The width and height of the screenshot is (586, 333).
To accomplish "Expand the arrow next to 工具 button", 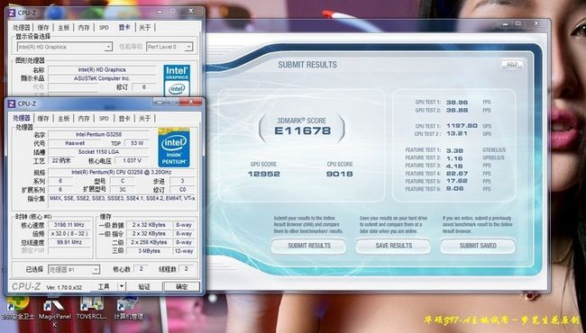I will click(x=121, y=286).
